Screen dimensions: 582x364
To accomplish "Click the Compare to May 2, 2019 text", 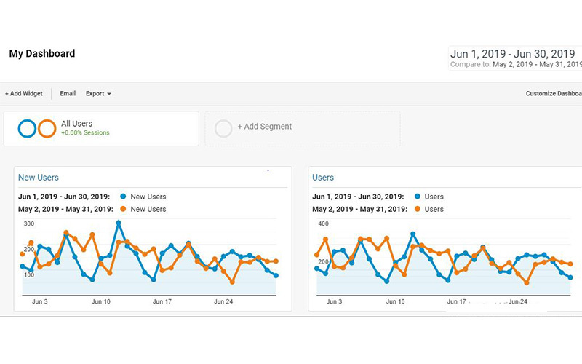I will [516, 64].
